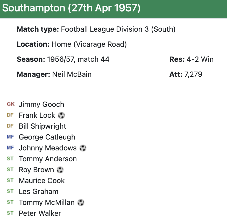The width and height of the screenshot is (227, 222).
Task: Click on Johnny Meadows name
Action: pyautogui.click(x=48, y=148)
